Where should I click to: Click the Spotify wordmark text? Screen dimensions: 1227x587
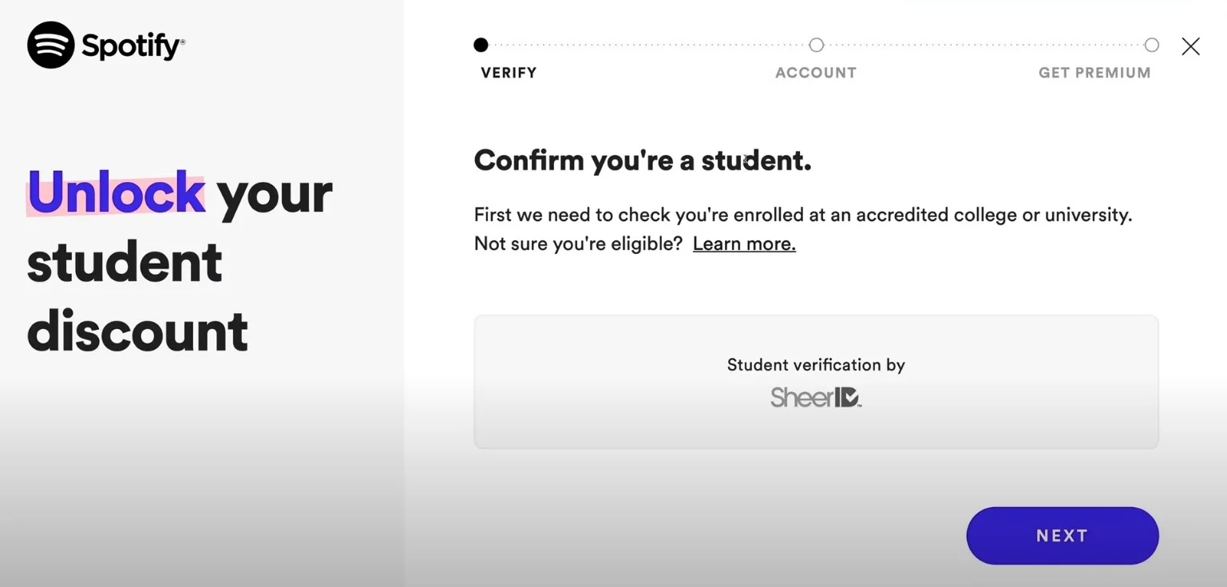tap(133, 46)
